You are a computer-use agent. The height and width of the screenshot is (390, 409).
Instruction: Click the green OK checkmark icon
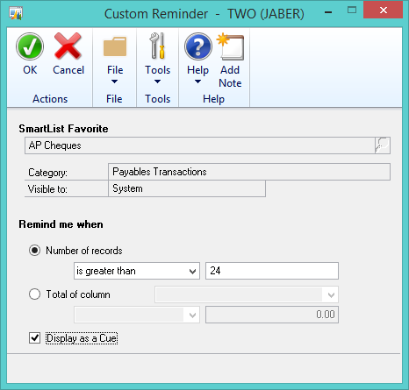point(30,46)
